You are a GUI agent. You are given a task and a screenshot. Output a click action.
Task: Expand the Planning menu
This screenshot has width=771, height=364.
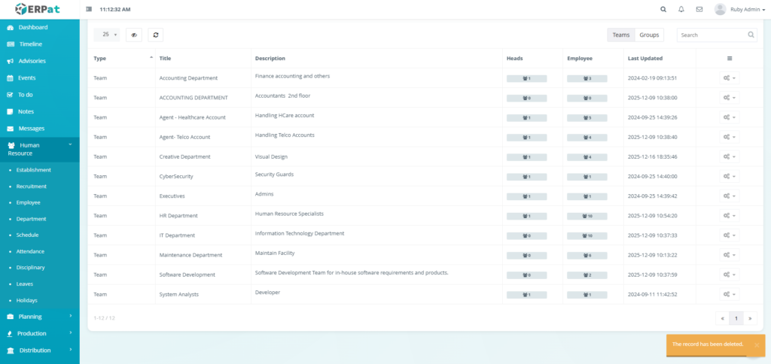pos(39,317)
